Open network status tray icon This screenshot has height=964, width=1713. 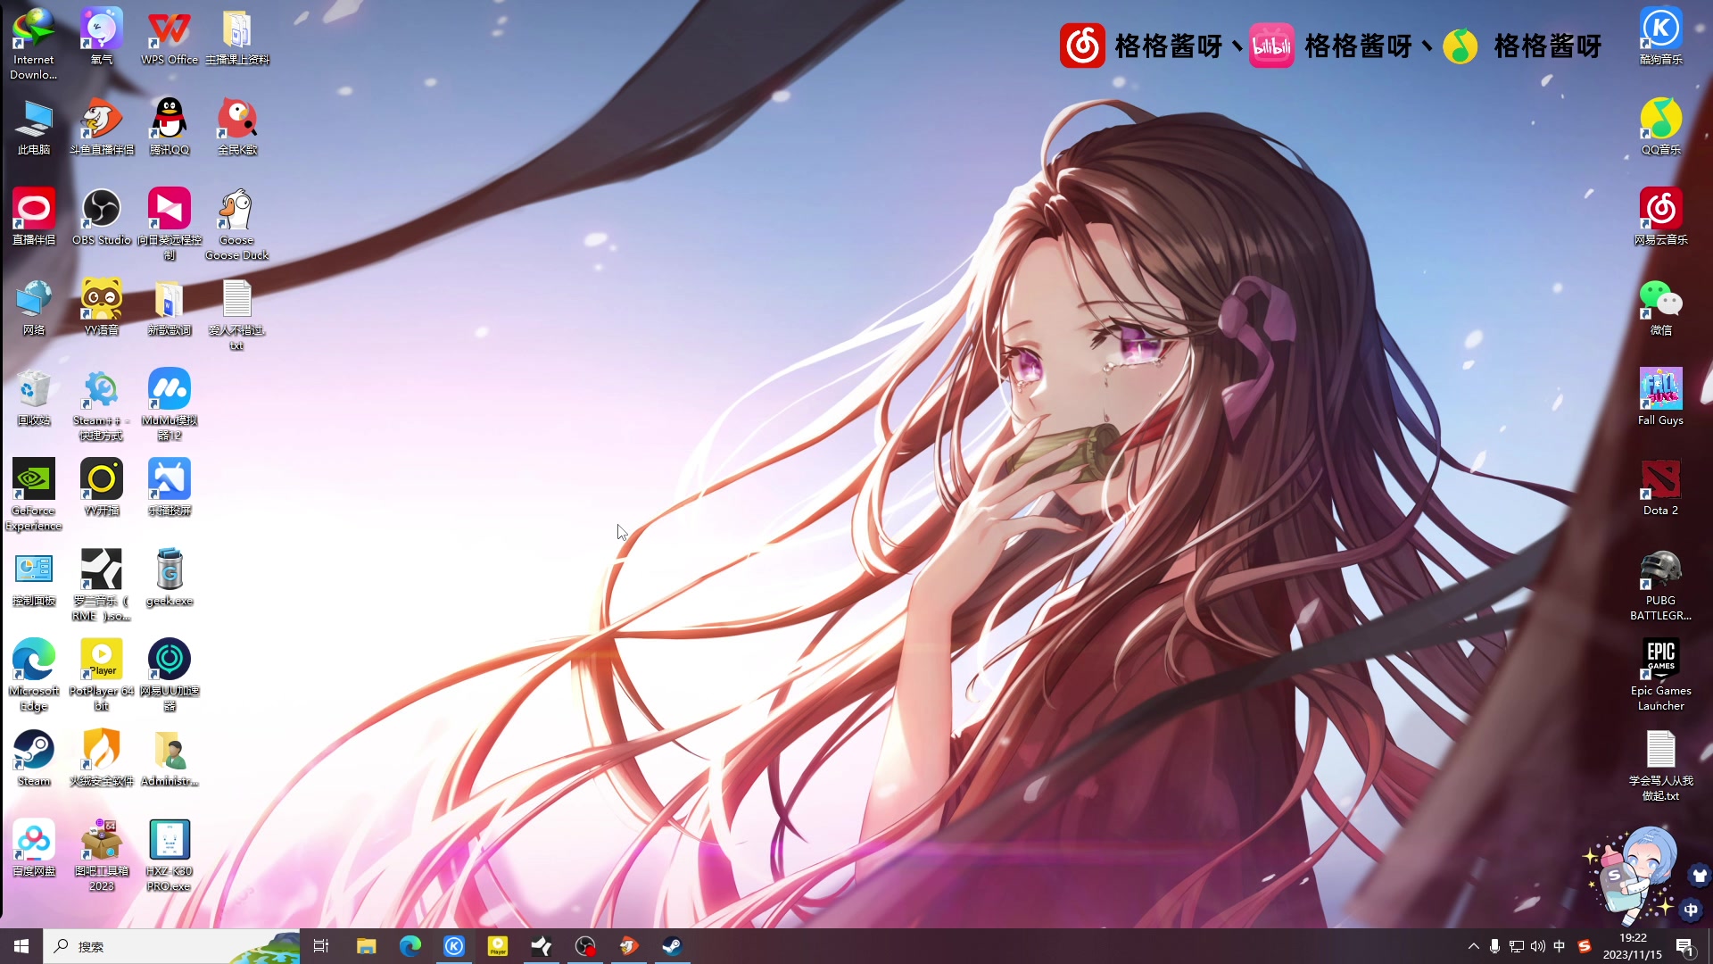pos(1516,946)
